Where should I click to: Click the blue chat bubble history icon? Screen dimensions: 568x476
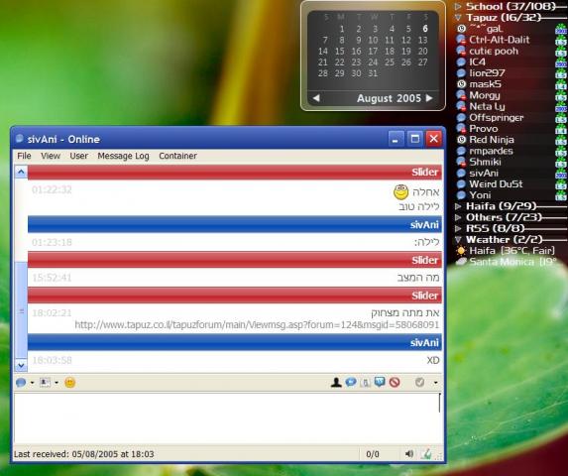pos(351,382)
